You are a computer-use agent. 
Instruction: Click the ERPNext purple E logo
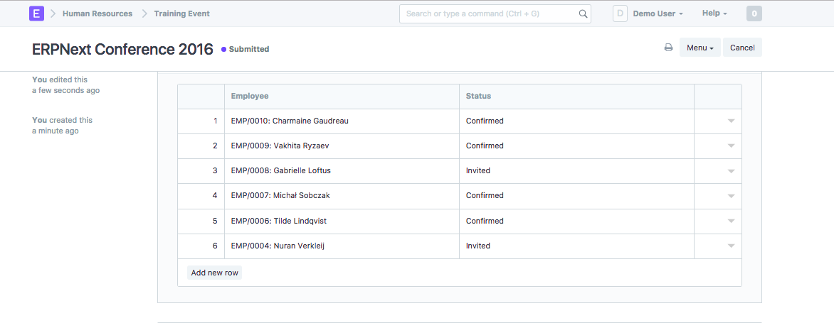pyautogui.click(x=36, y=13)
